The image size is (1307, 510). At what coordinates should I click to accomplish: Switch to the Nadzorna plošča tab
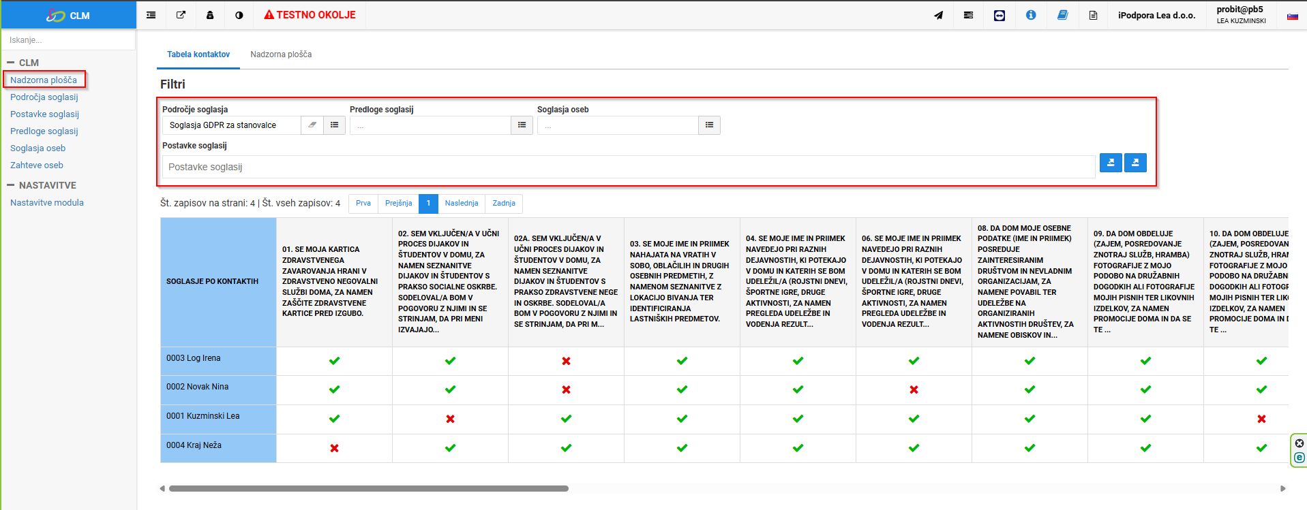click(281, 54)
